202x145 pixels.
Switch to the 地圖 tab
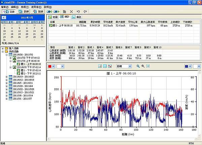[x=53, y=16]
